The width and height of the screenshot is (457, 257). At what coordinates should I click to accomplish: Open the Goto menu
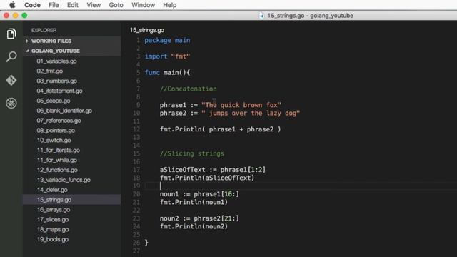point(116,5)
